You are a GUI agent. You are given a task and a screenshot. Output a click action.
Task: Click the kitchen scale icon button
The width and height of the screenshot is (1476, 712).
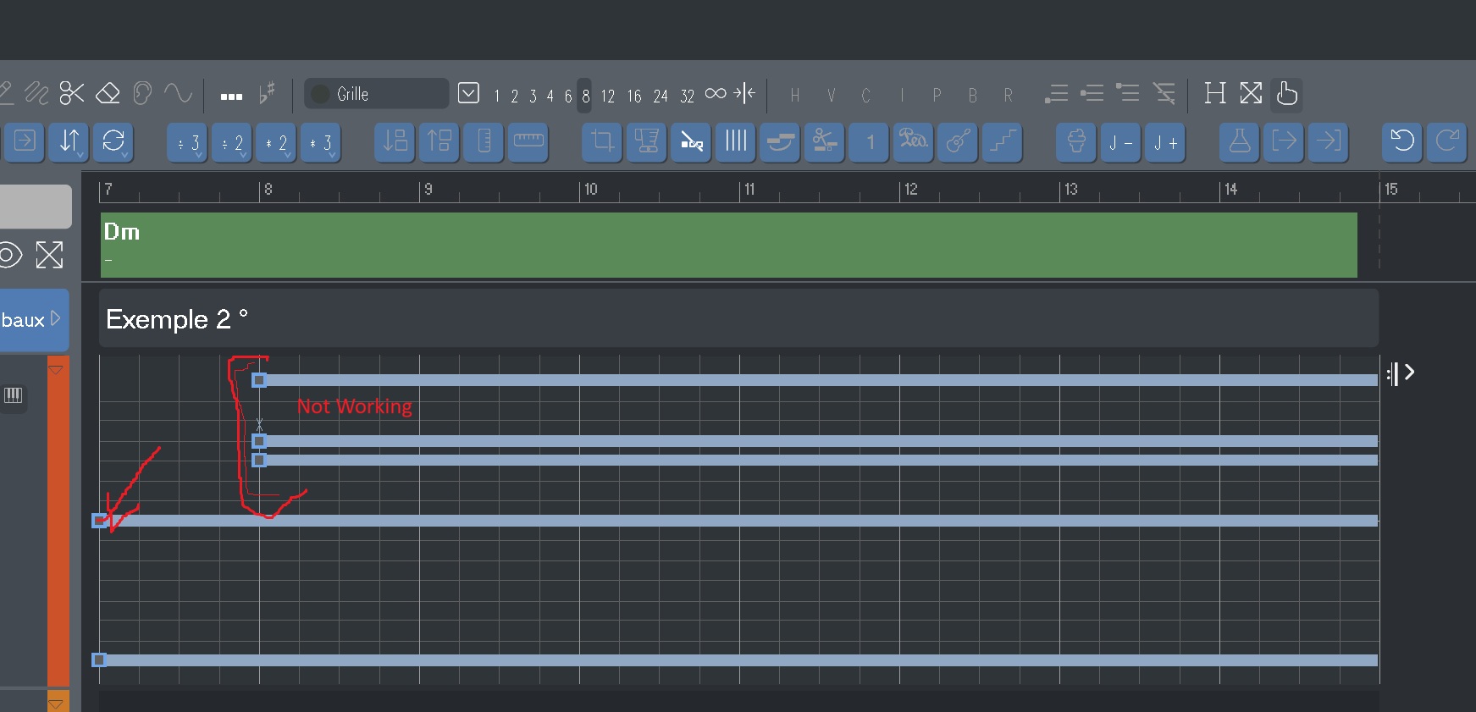click(x=646, y=141)
